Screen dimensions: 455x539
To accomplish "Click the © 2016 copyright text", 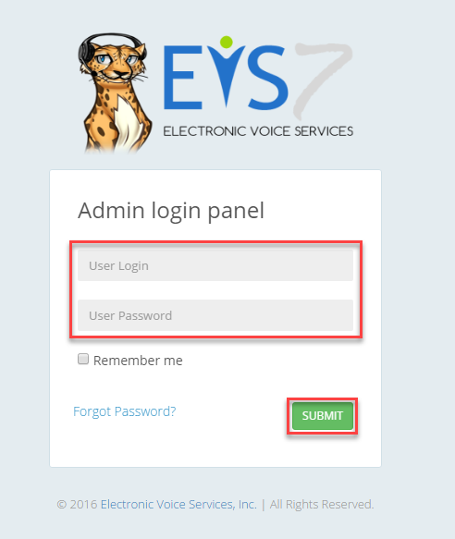I will [x=77, y=504].
